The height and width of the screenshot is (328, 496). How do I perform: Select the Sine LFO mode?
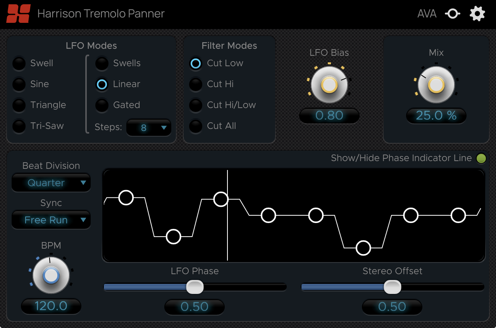point(19,84)
